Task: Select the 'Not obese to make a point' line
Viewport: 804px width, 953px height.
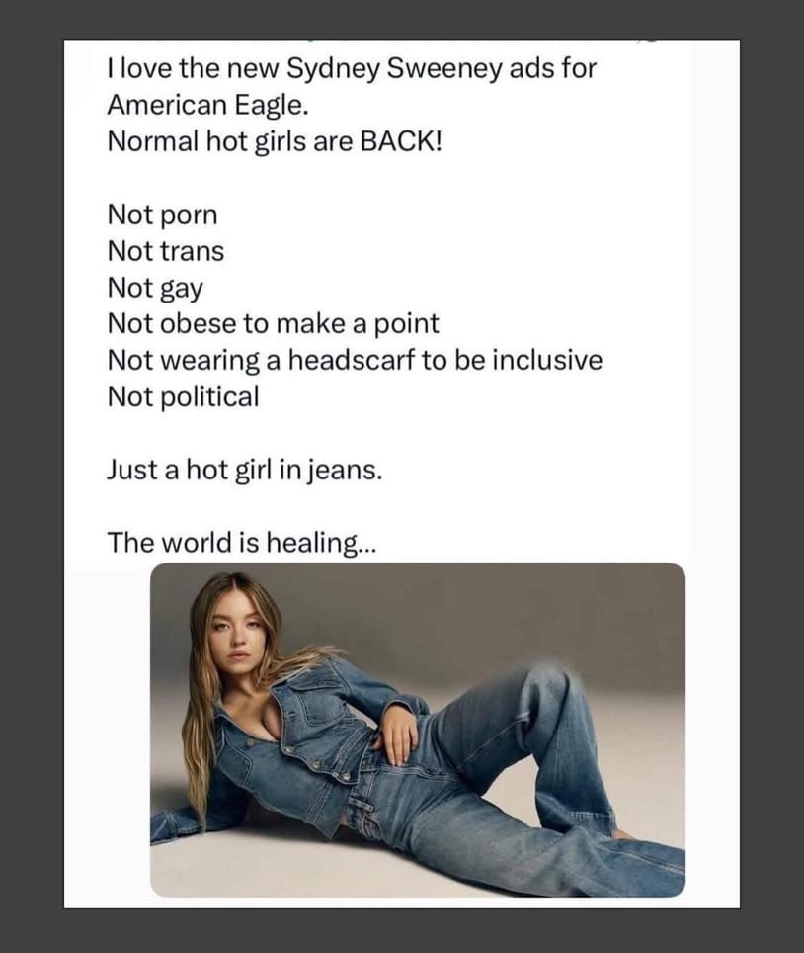Action: pos(274,323)
